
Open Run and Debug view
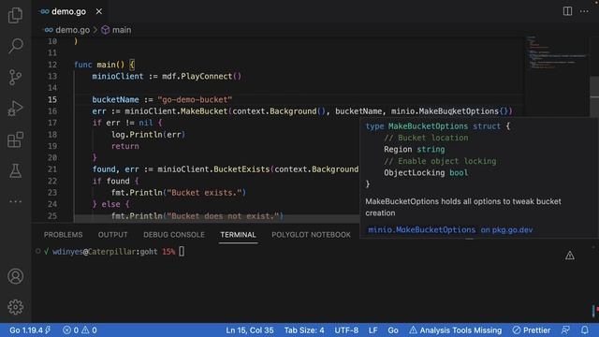pyautogui.click(x=15, y=109)
